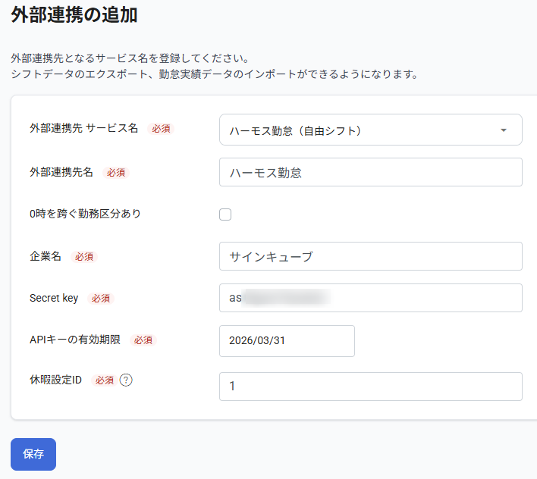Click the help icon beside 休暇設定ID

[x=126, y=380]
